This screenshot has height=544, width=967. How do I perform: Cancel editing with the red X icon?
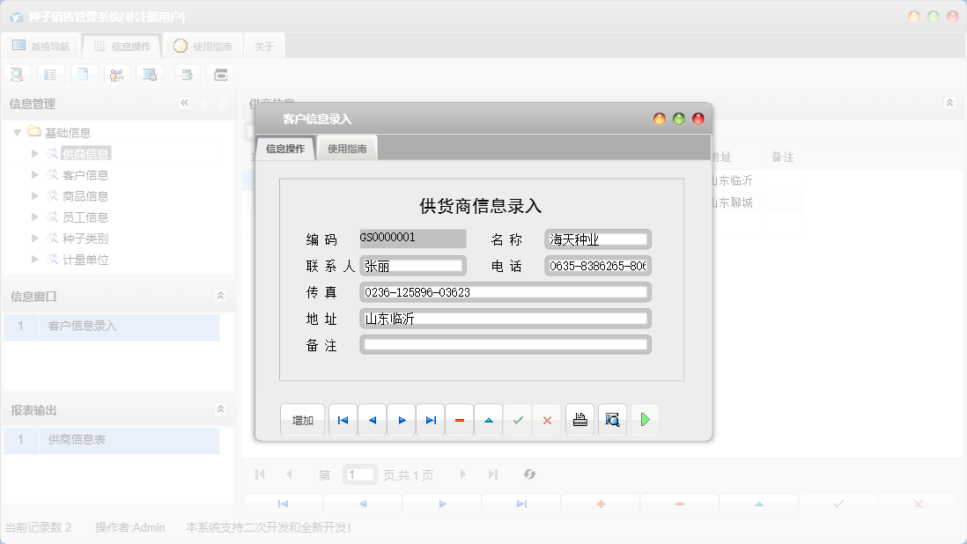546,420
